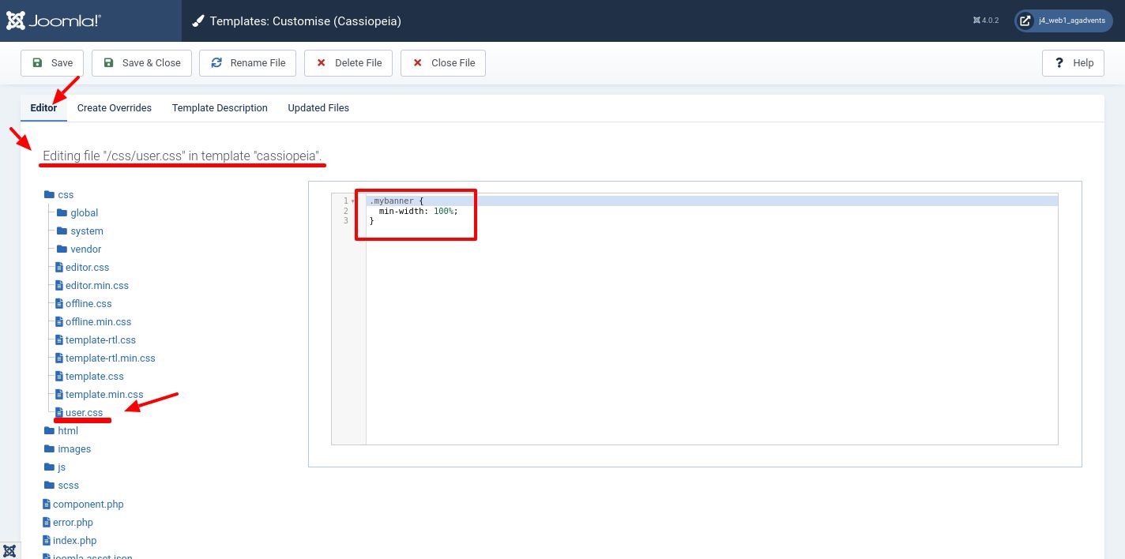Click file icon beside editor.min.css
1125x559 pixels.
click(58, 286)
